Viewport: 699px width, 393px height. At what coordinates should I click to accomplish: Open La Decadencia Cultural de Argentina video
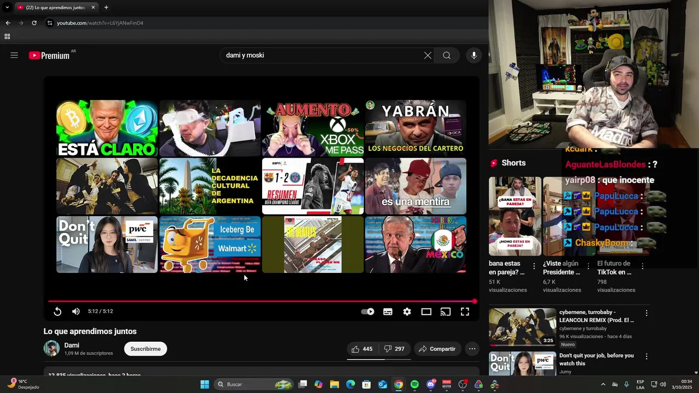[x=210, y=186]
